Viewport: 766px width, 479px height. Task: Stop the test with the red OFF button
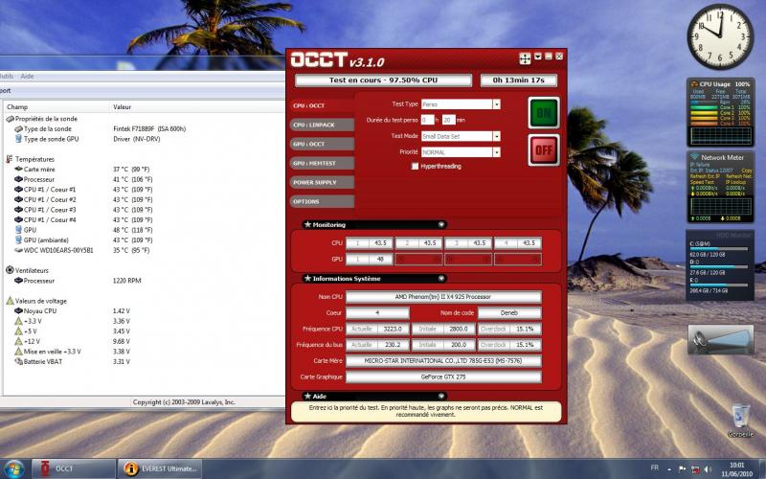[544, 150]
